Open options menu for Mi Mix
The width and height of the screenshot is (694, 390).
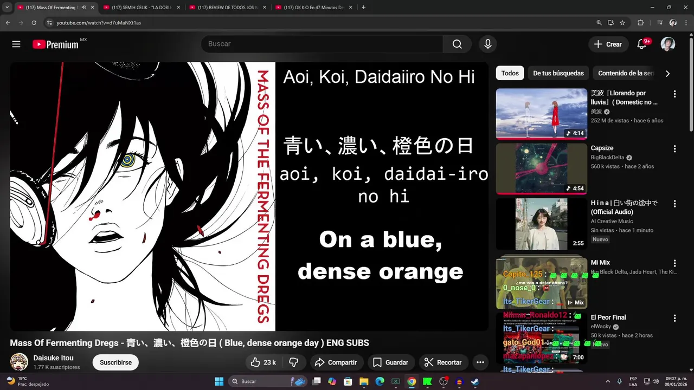(x=674, y=263)
